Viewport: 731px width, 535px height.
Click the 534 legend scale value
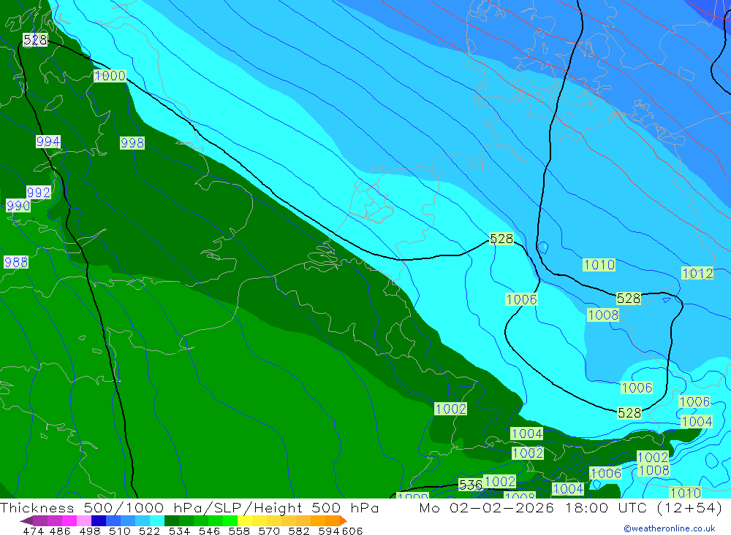pyautogui.click(x=180, y=531)
